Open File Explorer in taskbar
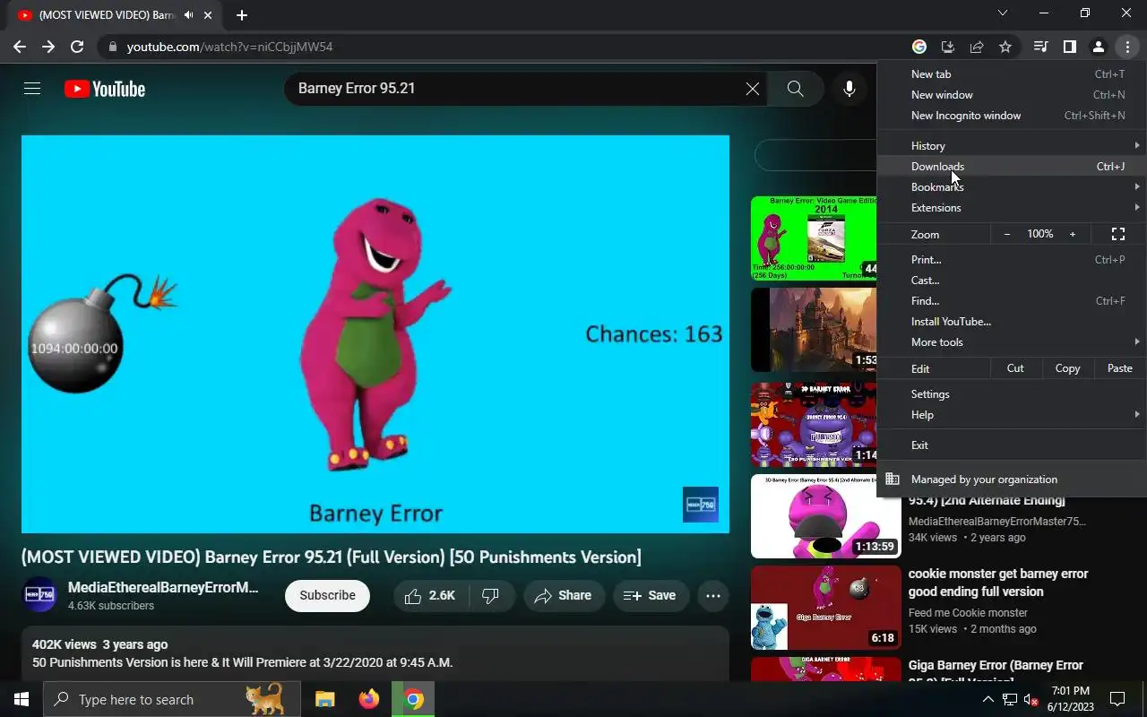Viewport: 1147px width, 717px height. (324, 699)
